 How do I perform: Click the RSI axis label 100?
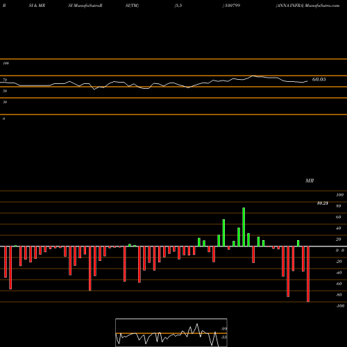pyautogui.click(x=6, y=63)
